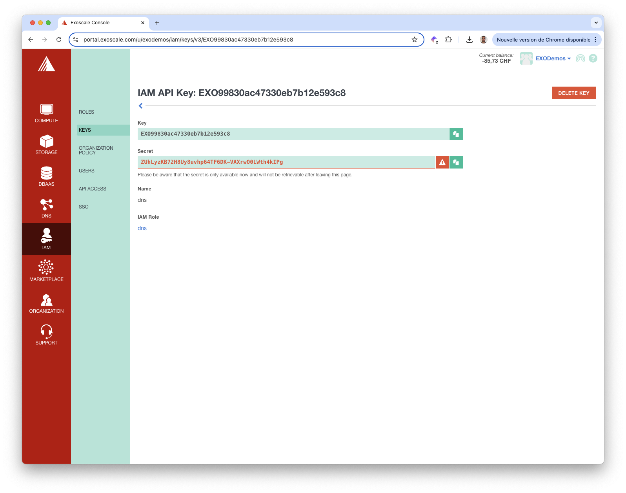Viewport: 626px width, 493px height.
Task: Open the Compute section in sidebar
Action: point(46,113)
